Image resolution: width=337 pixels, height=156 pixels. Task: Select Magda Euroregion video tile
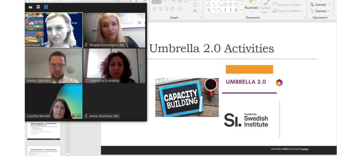pyautogui.click(x=114, y=30)
